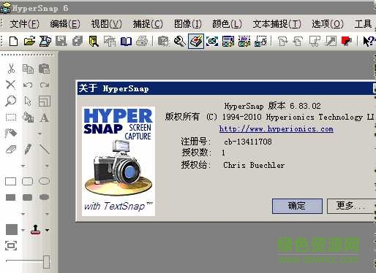The image size is (376, 273).
Task: Select the eraser tool
Action: click(x=11, y=149)
